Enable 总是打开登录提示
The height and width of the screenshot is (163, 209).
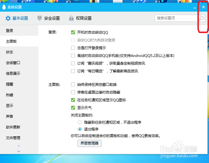(x=73, y=48)
